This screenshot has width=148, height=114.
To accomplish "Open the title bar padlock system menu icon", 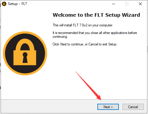I will pyautogui.click(x=4, y=4).
